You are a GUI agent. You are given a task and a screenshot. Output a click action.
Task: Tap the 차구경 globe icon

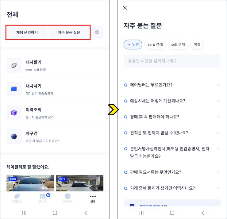[14, 136]
